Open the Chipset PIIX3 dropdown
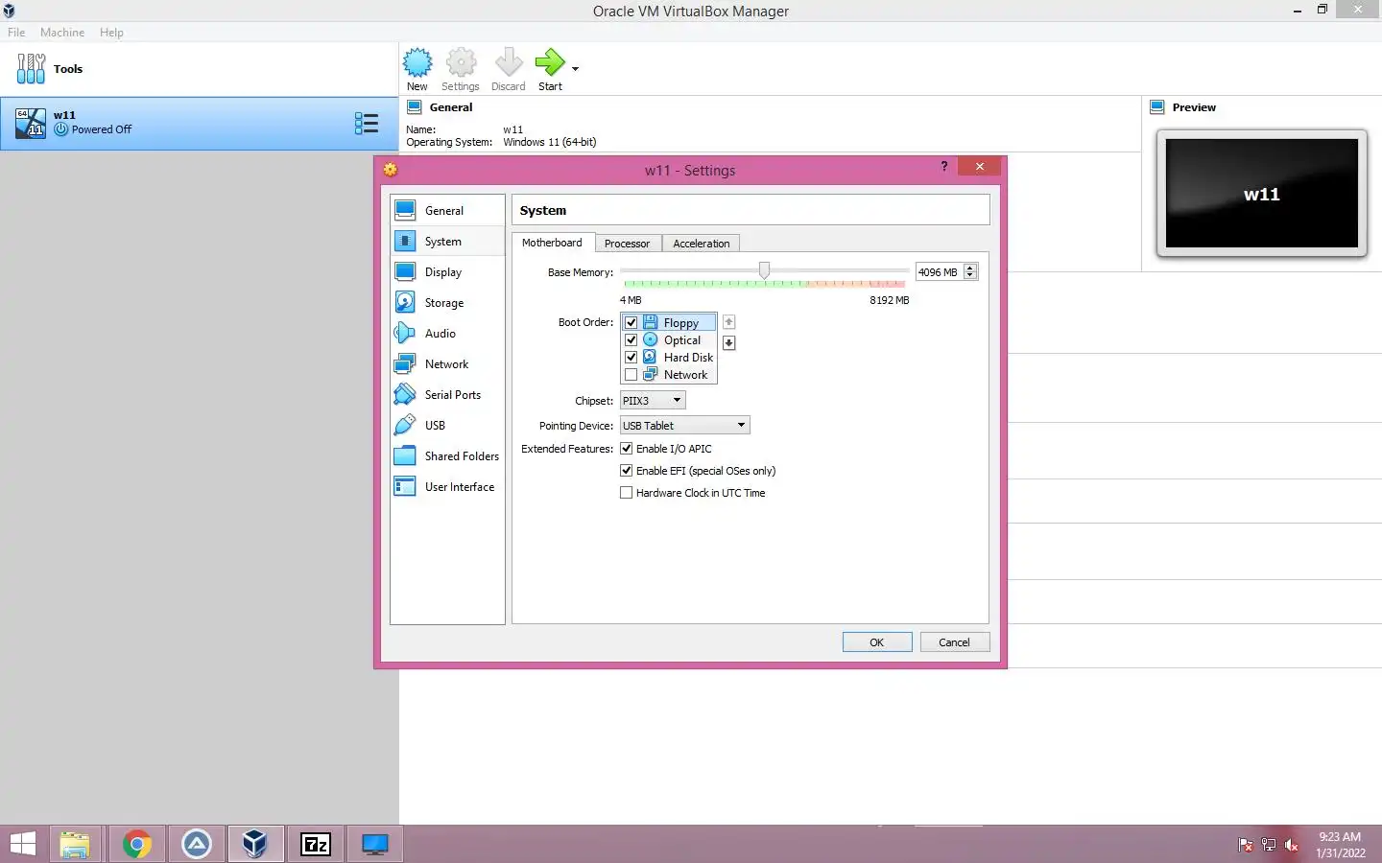 pyautogui.click(x=653, y=400)
